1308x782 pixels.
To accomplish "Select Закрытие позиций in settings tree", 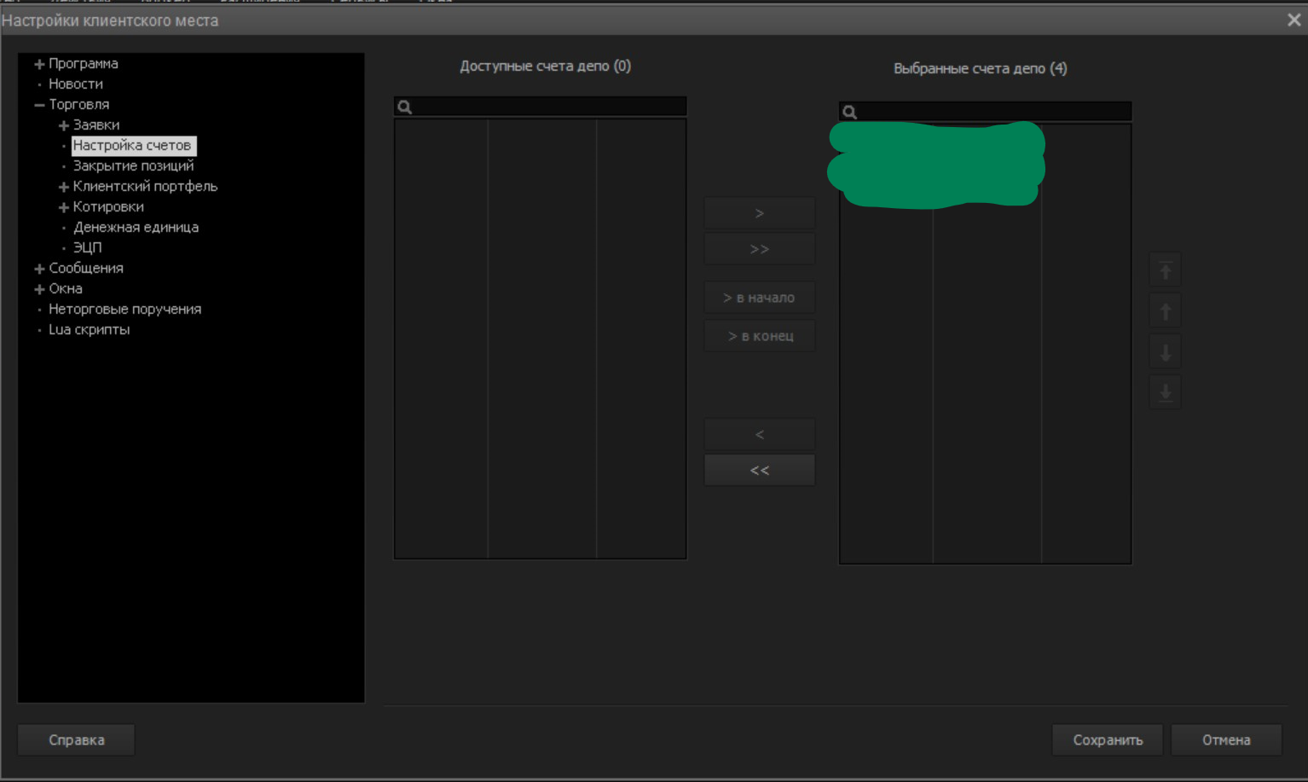I will tap(133, 166).
